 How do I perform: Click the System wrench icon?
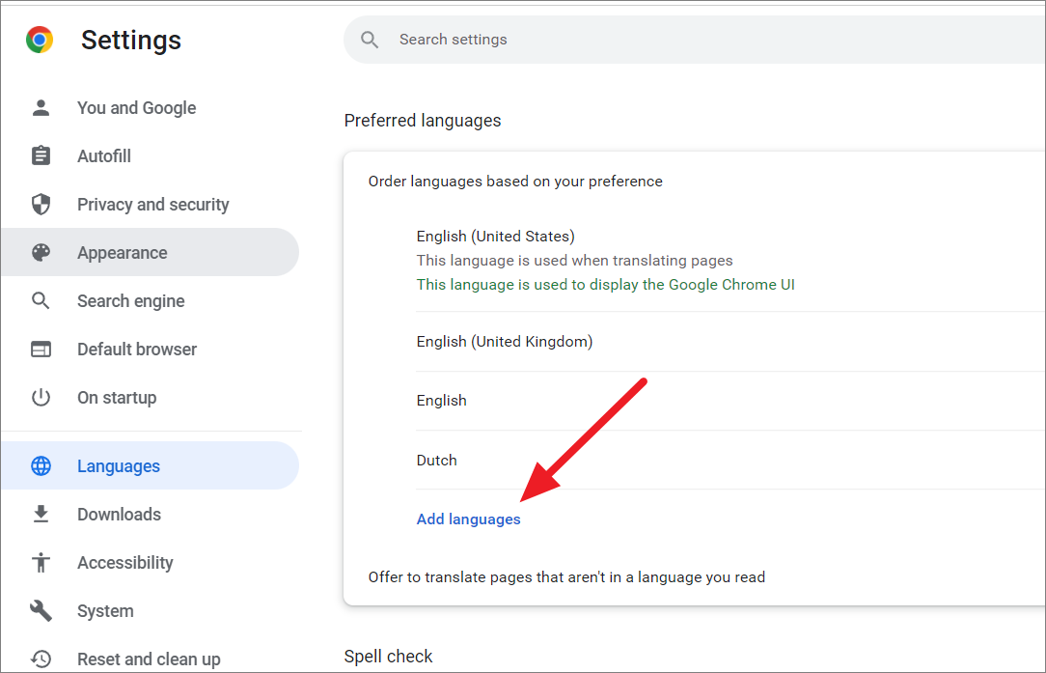pyautogui.click(x=41, y=610)
